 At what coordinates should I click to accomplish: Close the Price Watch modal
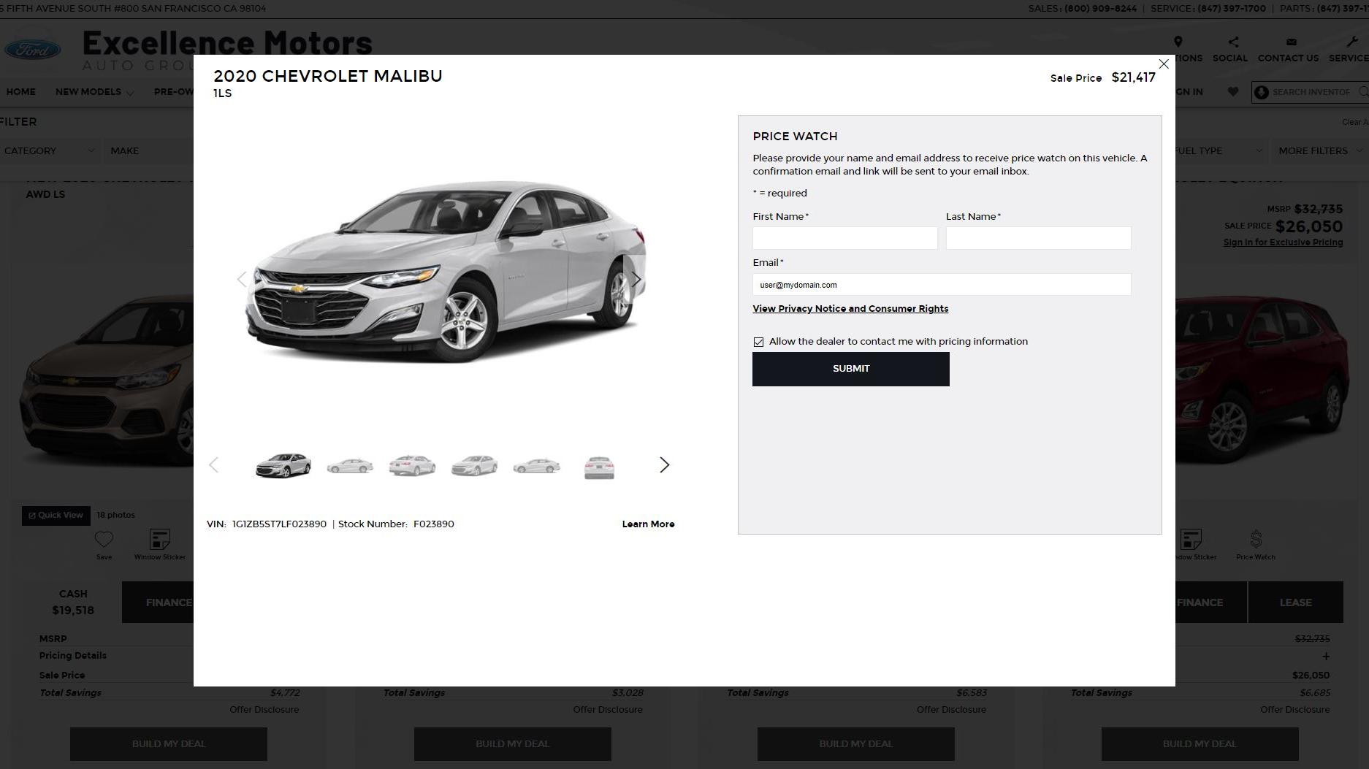(x=1164, y=64)
